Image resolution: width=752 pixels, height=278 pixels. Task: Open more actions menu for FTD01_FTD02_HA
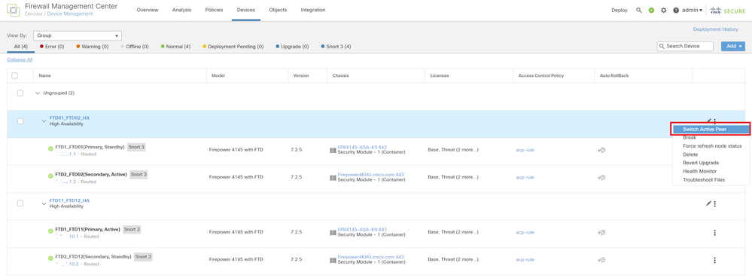[714, 121]
